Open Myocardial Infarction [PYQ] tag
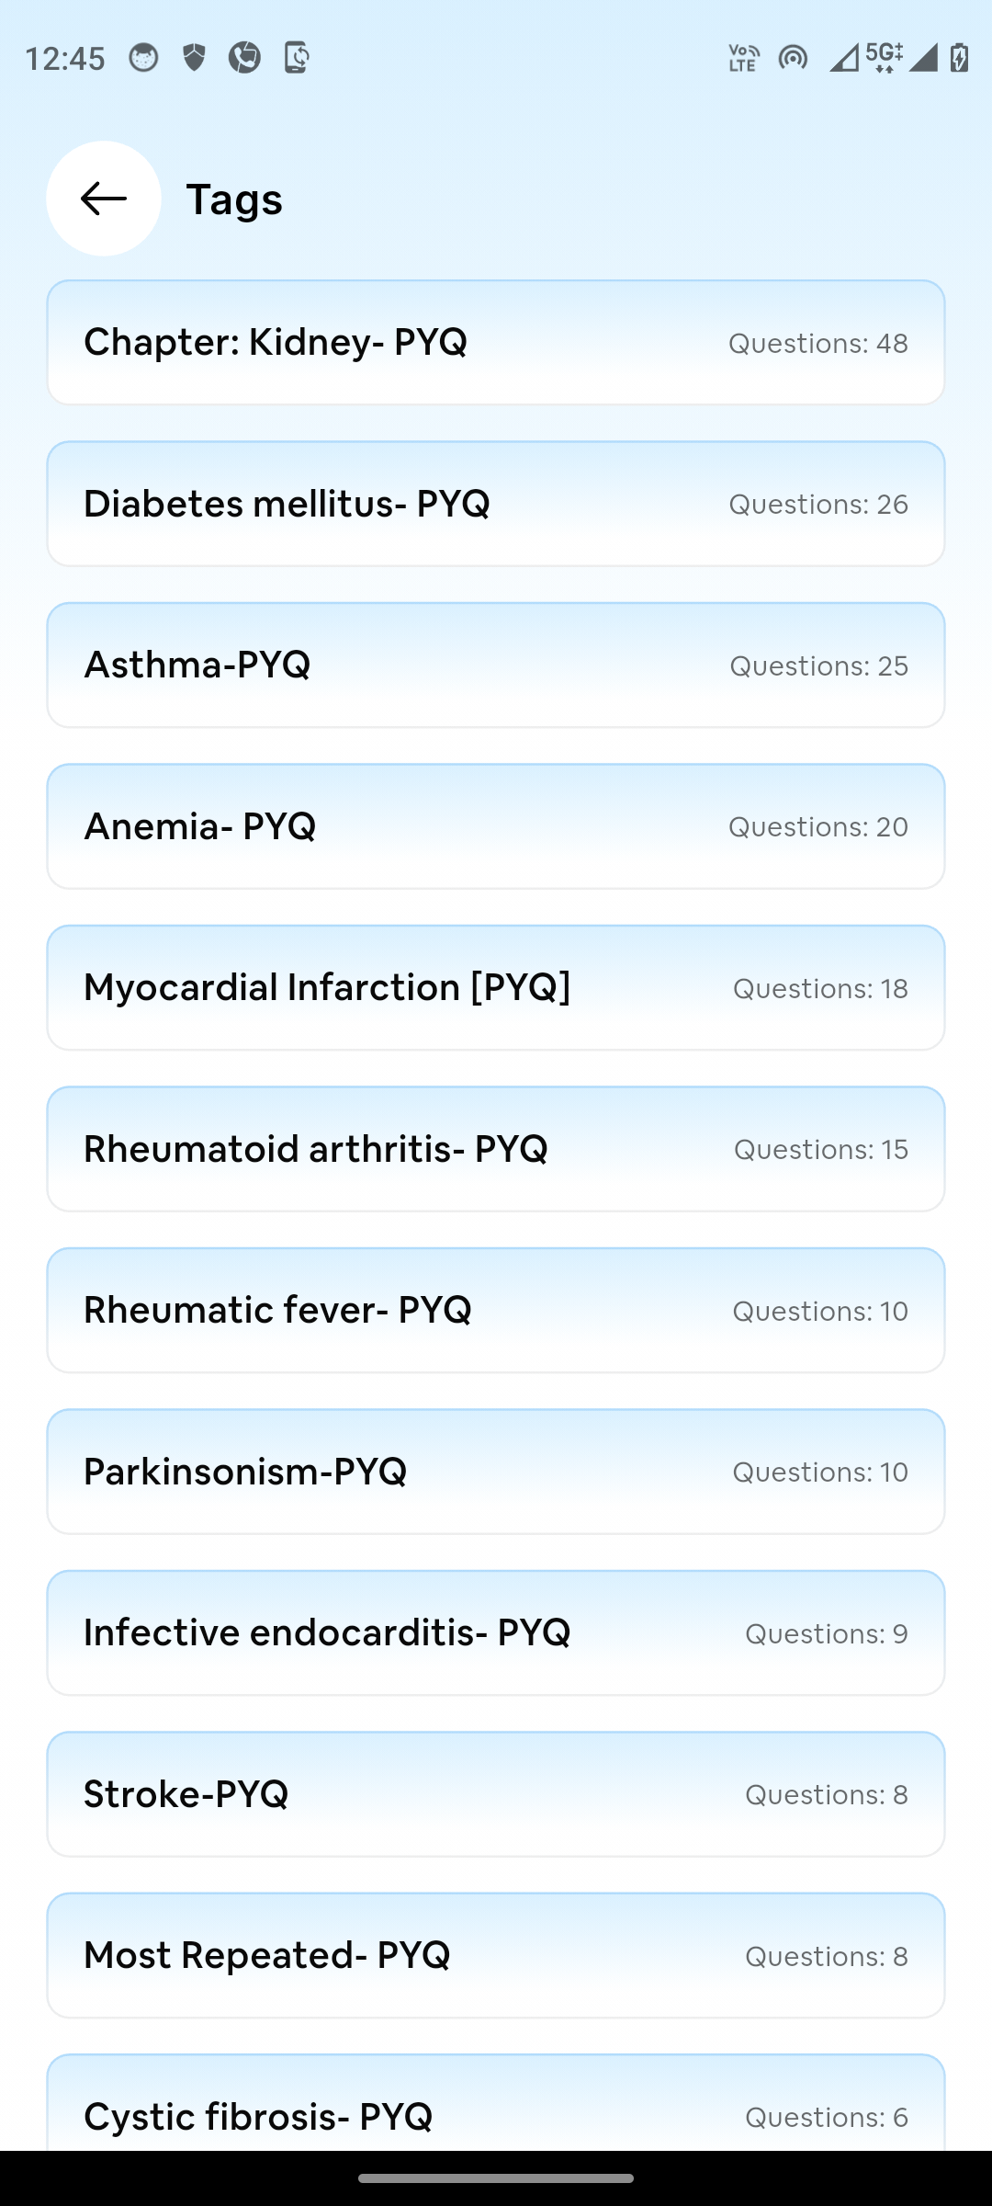 [496, 988]
